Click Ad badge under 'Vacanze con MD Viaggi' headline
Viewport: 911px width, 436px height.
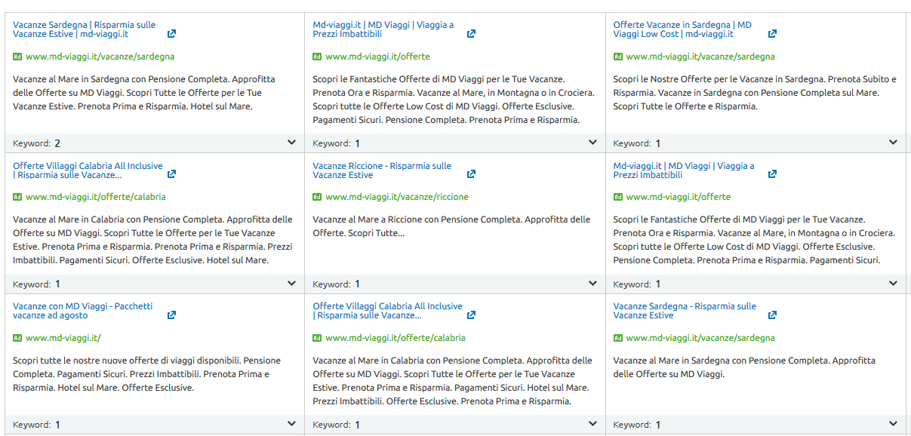click(x=17, y=338)
